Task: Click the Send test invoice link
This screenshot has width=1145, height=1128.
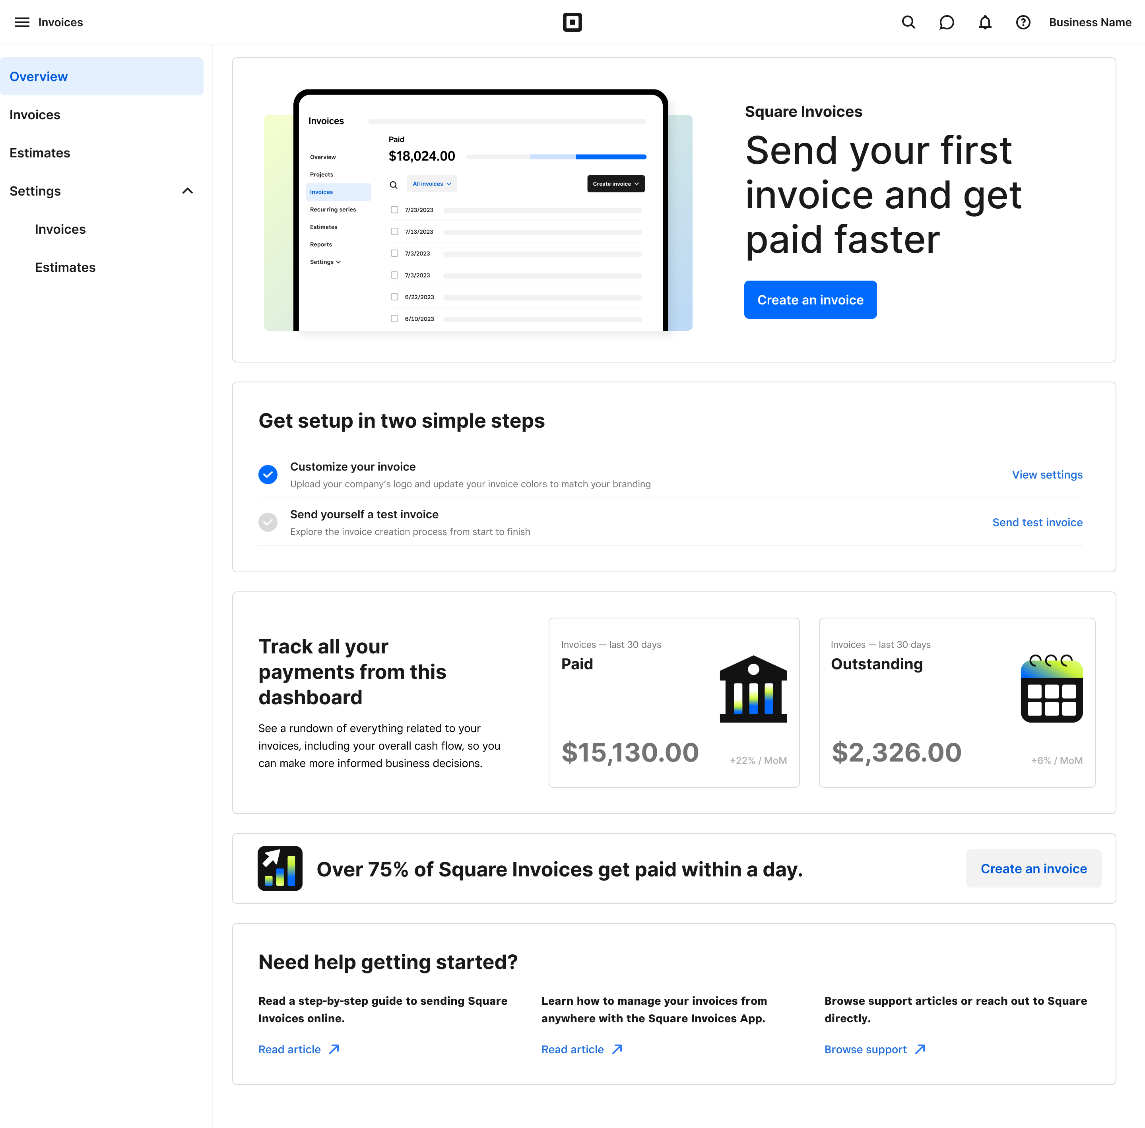Action: (1036, 523)
